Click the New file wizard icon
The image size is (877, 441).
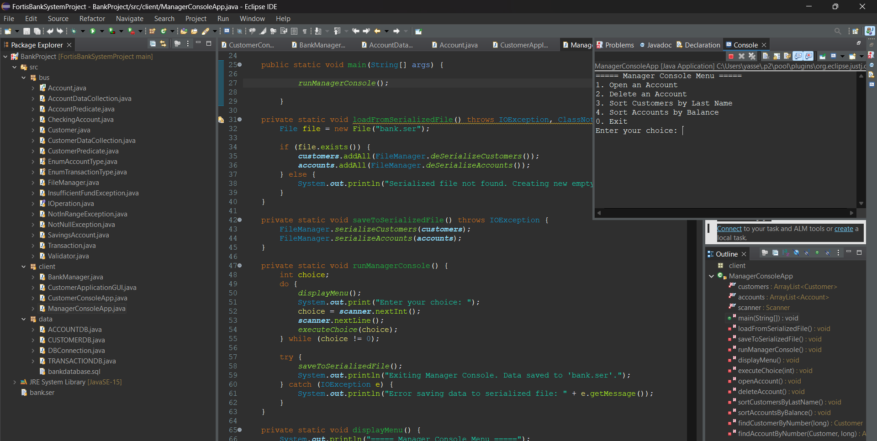tap(8, 31)
